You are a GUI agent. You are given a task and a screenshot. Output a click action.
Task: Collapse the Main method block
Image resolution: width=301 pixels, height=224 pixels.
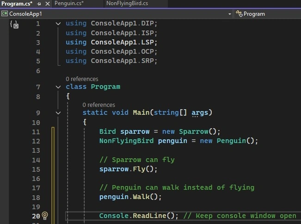(x=58, y=113)
